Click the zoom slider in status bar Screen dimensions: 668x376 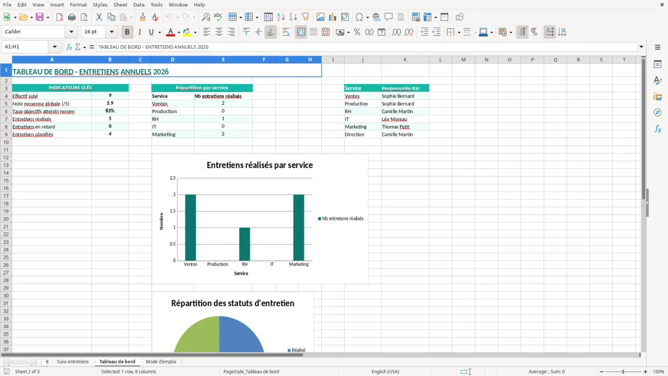tap(623, 372)
